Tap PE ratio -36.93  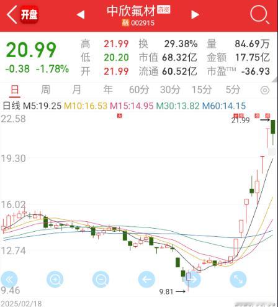[256, 71]
